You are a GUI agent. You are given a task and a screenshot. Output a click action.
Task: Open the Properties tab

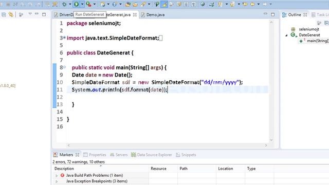pos(95,155)
